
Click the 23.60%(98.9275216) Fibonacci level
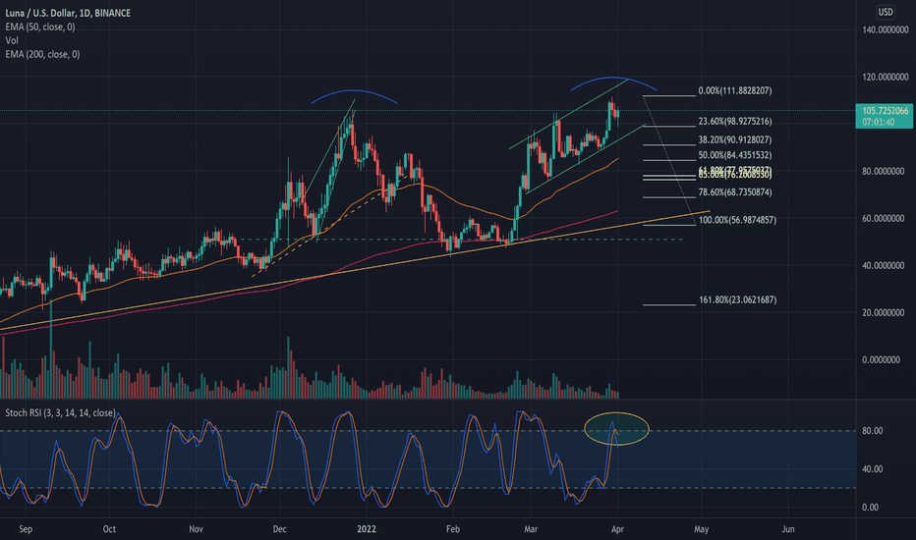[x=735, y=122]
